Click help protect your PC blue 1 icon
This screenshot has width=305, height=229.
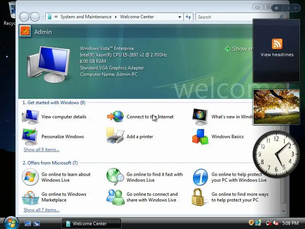coord(200,177)
